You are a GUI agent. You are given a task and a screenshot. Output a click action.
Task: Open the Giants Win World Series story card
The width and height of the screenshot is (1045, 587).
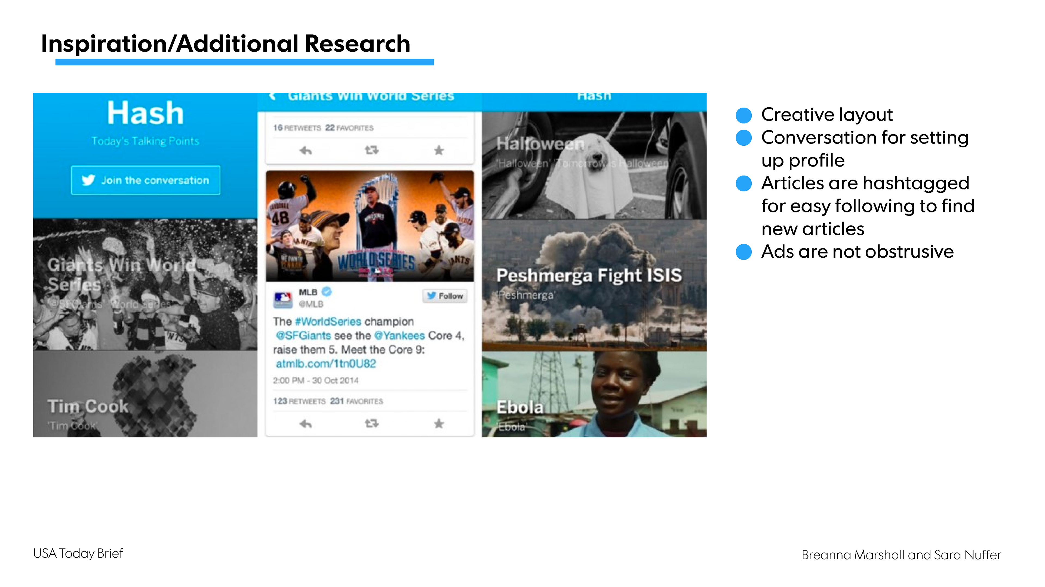point(145,284)
